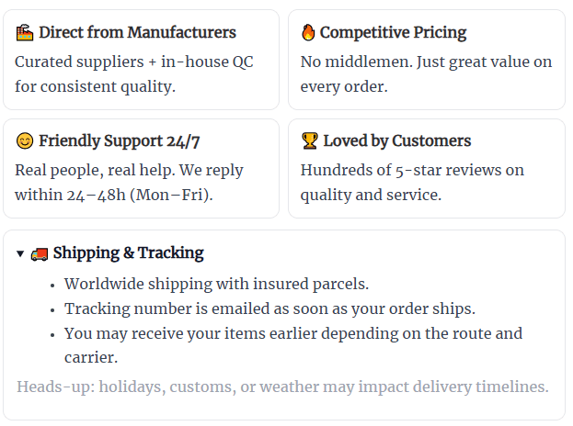
Task: Collapse the Shipping & Tracking section arrow
Action: tap(20, 253)
